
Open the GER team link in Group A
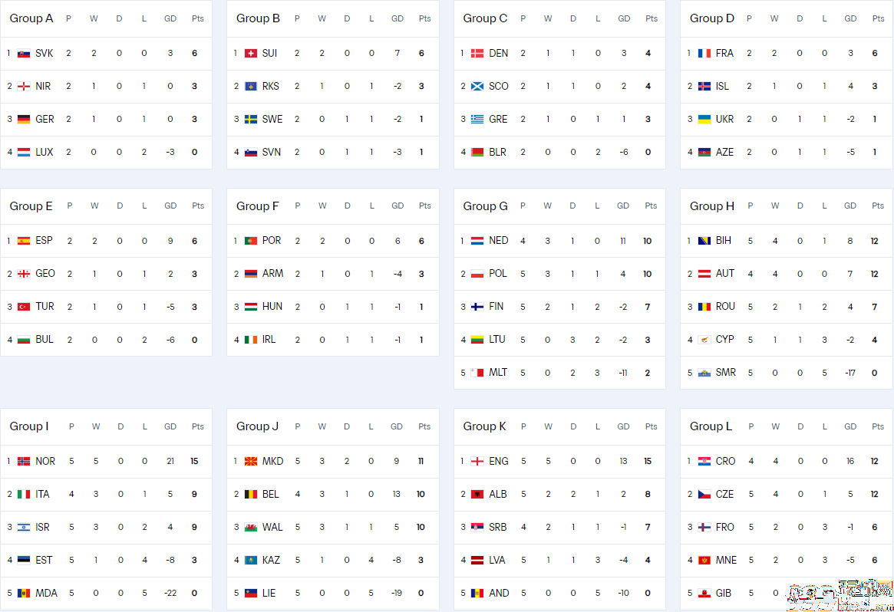45,119
